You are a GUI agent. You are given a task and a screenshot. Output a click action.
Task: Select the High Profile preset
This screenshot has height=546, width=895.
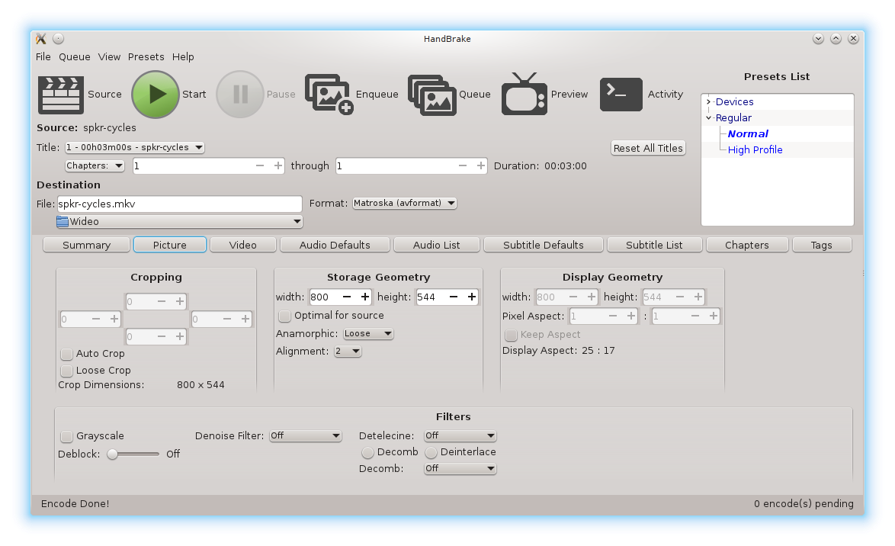point(755,149)
